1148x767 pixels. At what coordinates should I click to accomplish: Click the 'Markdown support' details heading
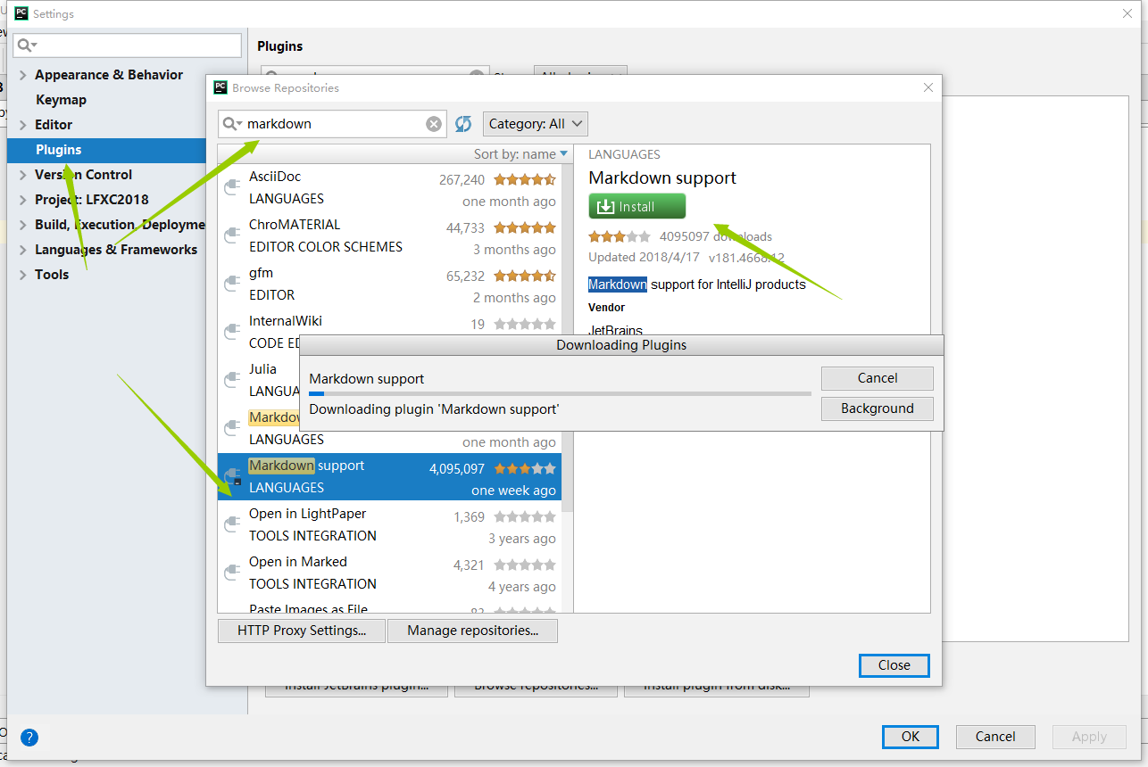click(x=662, y=177)
